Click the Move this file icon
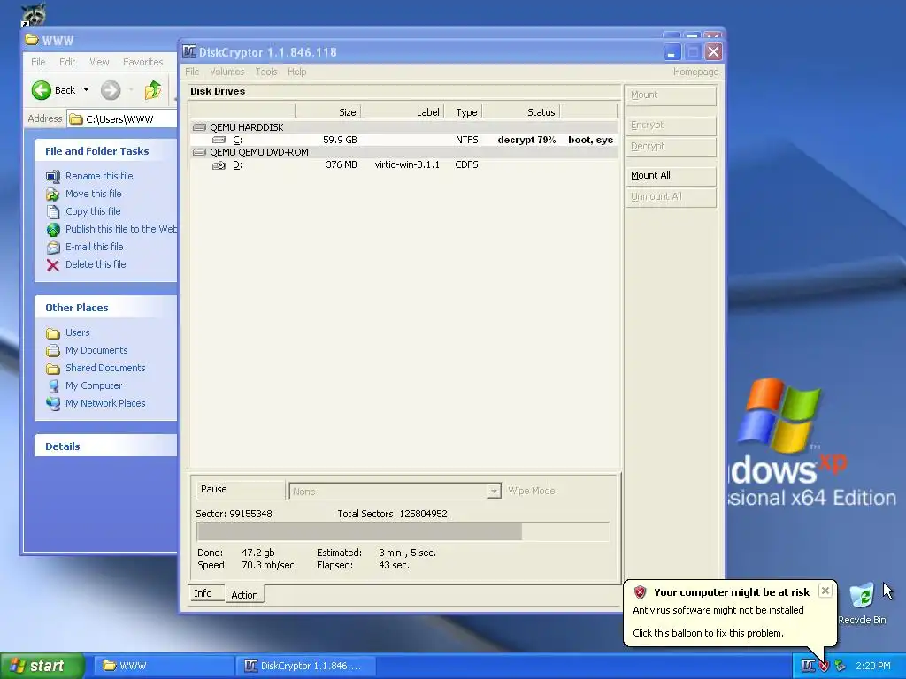Image resolution: width=906 pixels, height=679 pixels. click(x=53, y=194)
